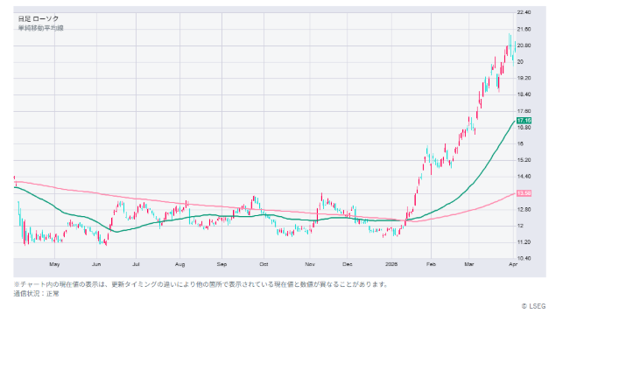The image size is (626, 391).
Task: Click the 15.20 price axis label
Action: pos(525,160)
